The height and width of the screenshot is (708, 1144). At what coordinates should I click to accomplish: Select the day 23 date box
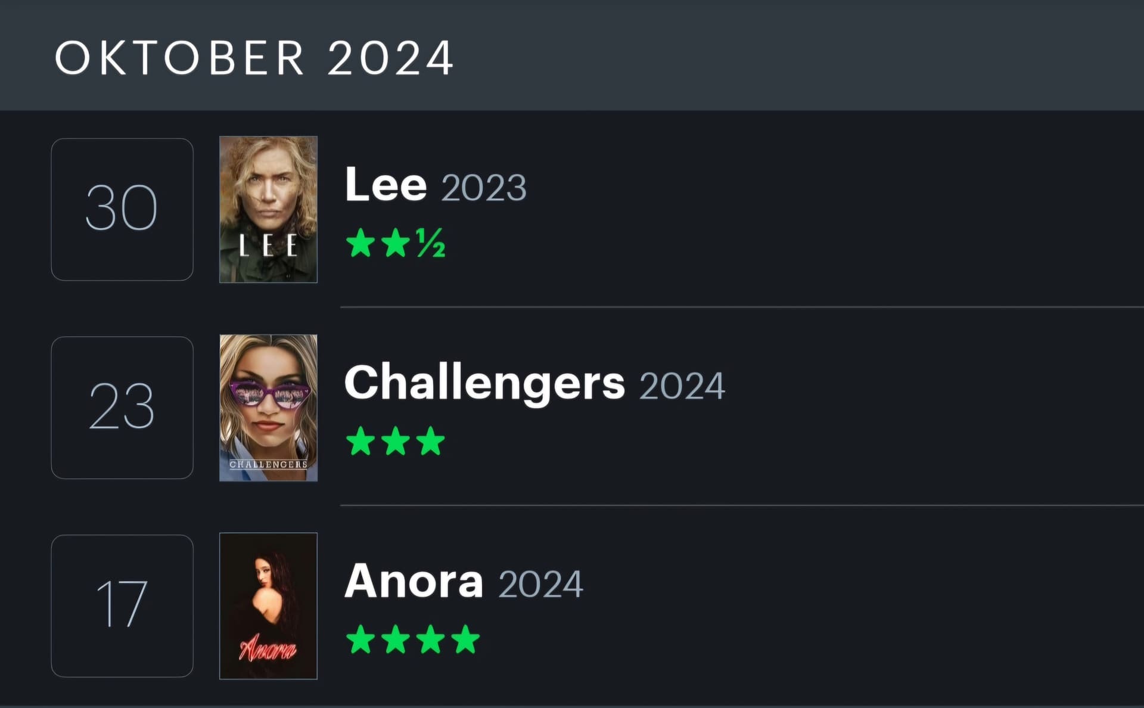122,408
